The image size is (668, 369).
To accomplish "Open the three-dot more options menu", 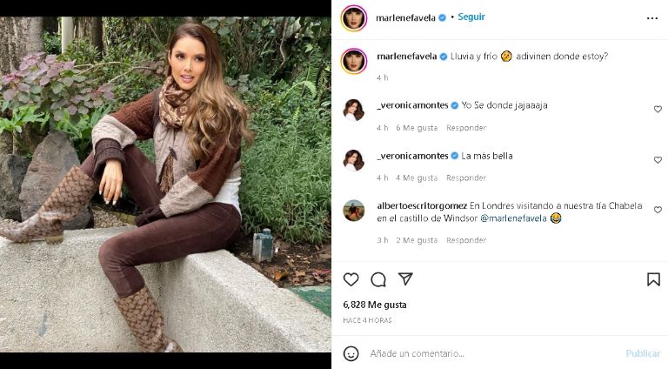I will coord(652,17).
